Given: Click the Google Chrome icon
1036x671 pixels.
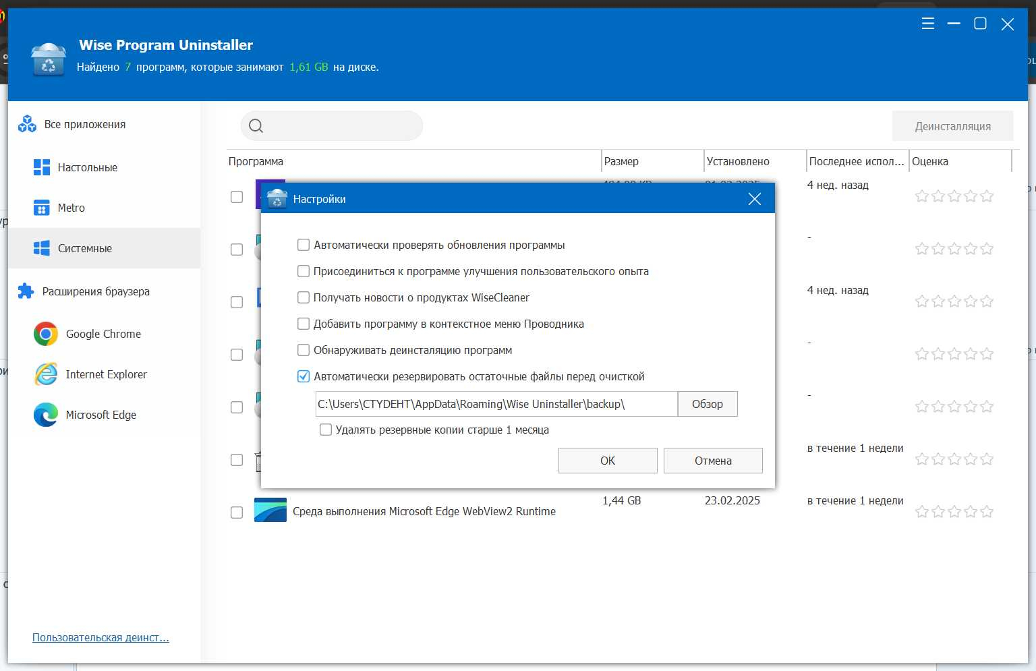Looking at the screenshot, I should click(x=46, y=334).
